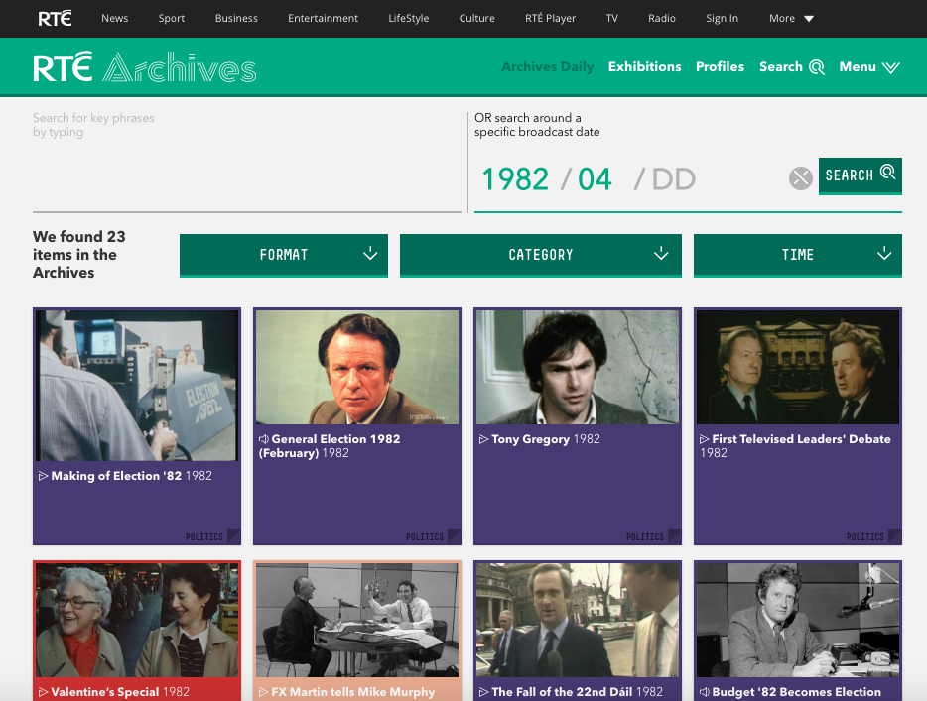Click the 'Tony Gregory' title text

pyautogui.click(x=530, y=439)
